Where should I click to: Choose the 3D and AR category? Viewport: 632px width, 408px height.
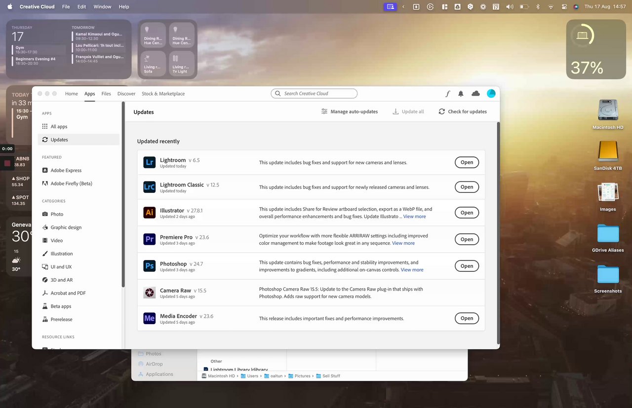(x=79, y=280)
